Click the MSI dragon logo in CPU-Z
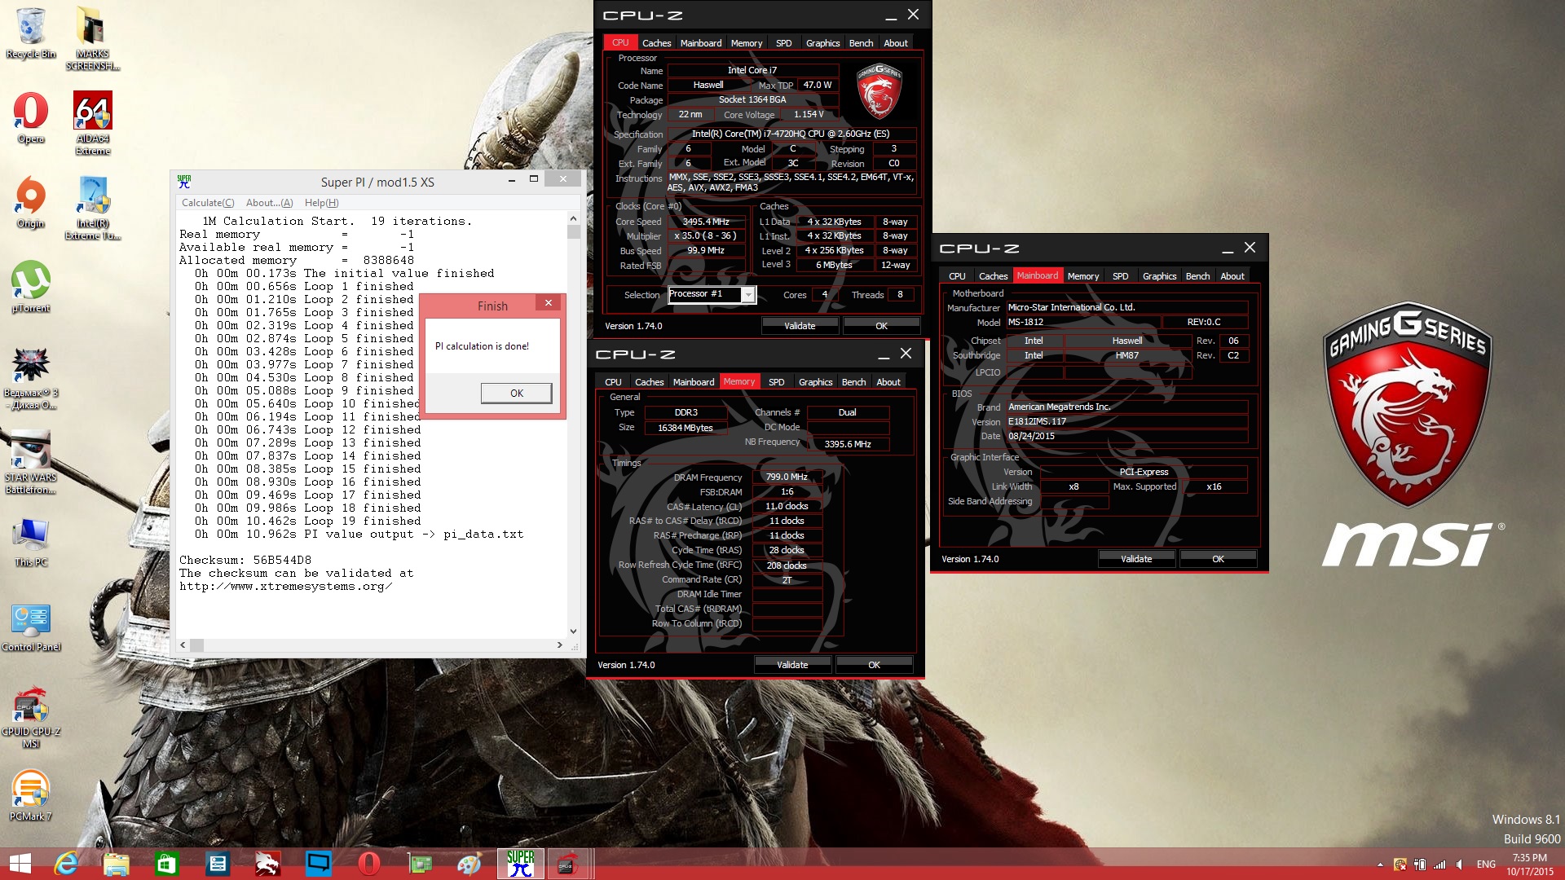 (x=879, y=91)
